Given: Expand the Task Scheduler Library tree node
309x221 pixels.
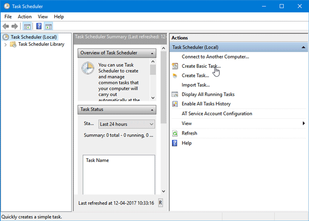Looking at the screenshot, I should coord(6,45).
